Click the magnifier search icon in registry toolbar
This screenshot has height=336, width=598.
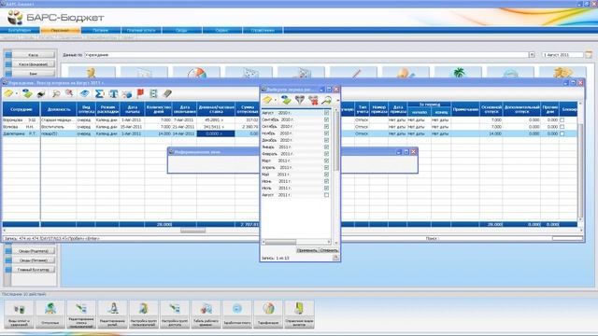56,93
